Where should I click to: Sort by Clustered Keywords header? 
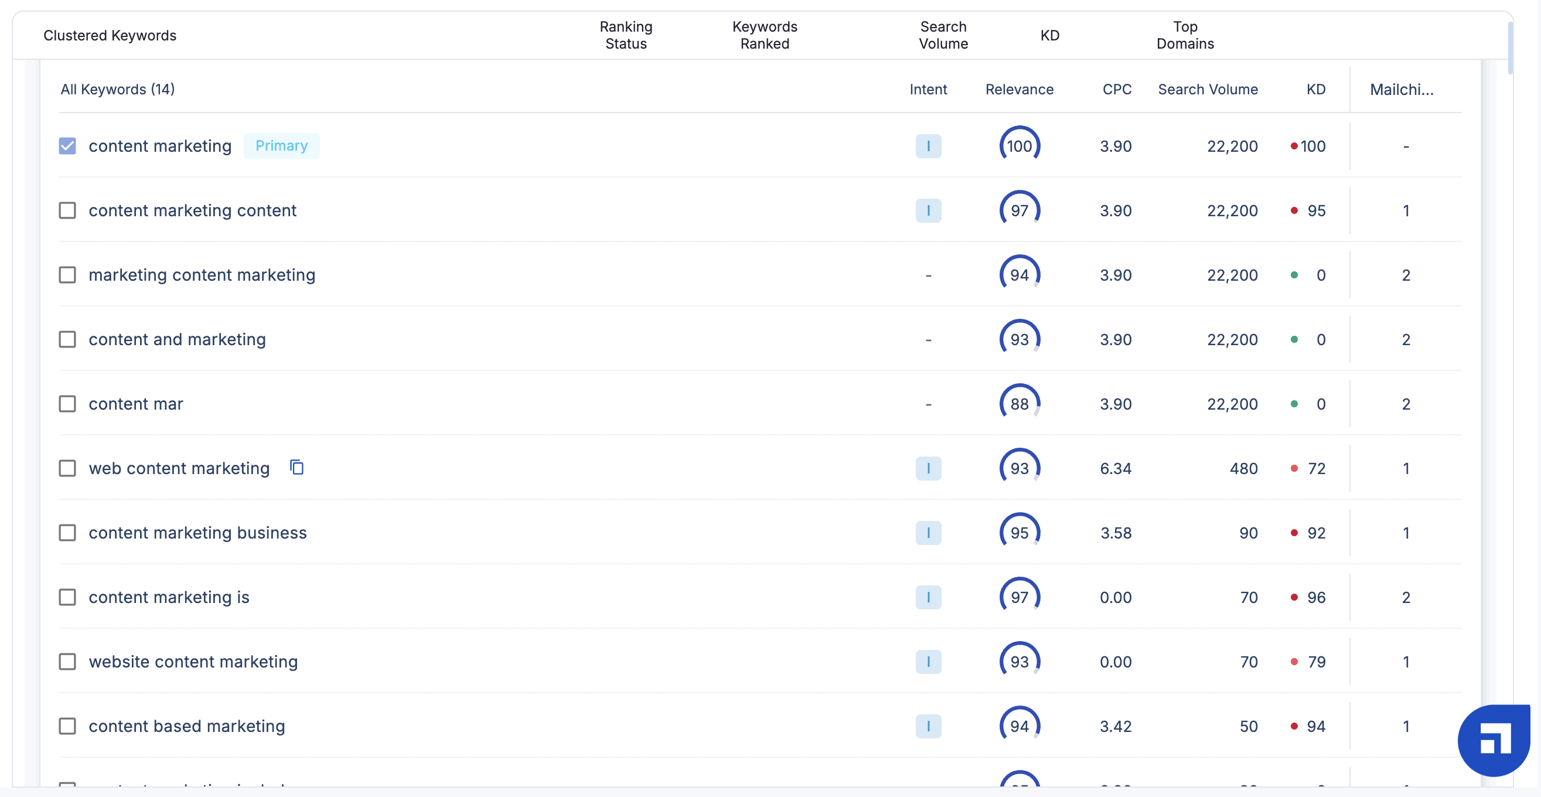[x=110, y=35]
